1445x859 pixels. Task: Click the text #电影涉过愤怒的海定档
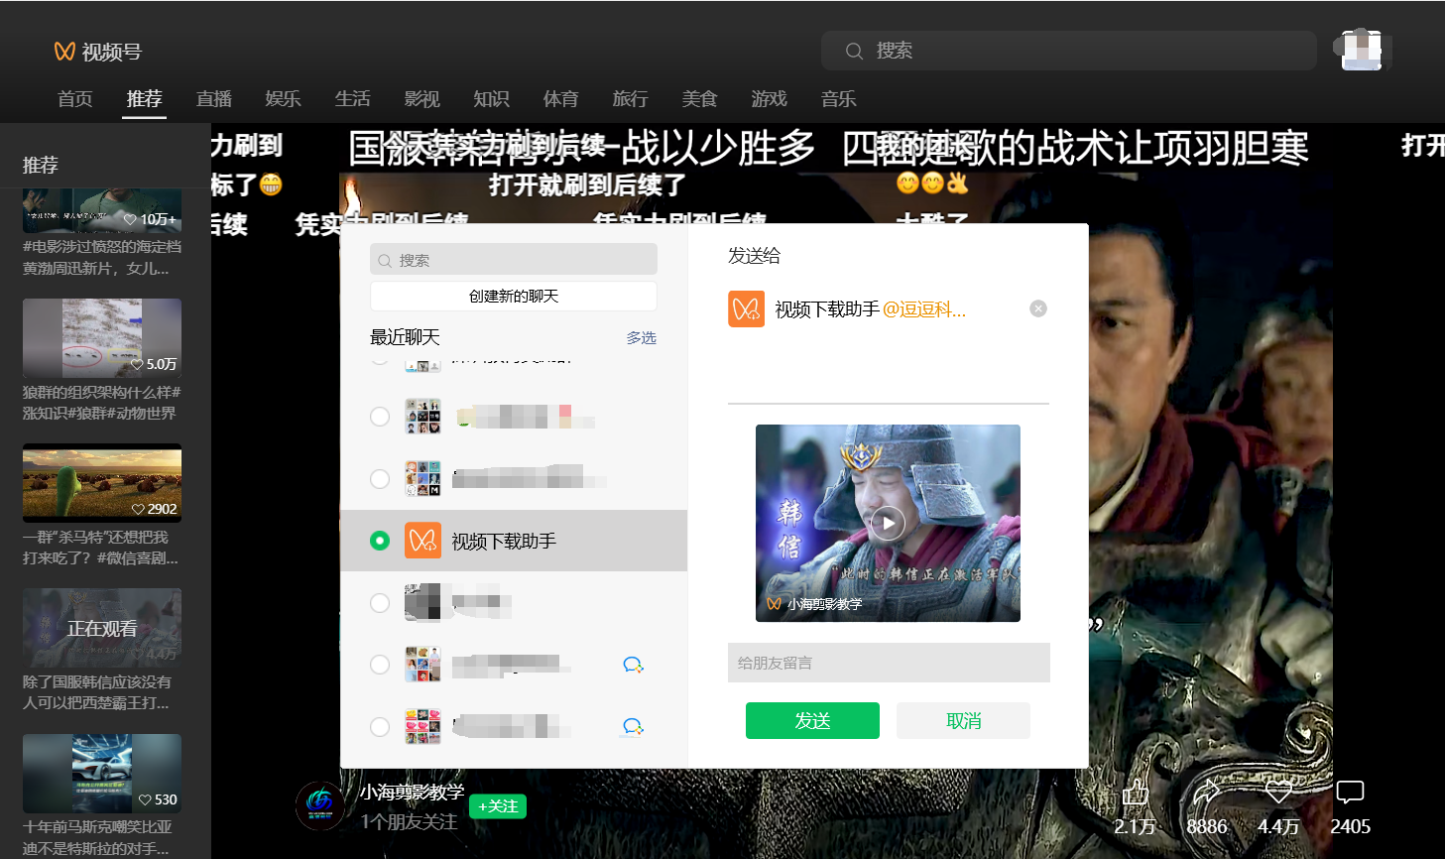click(x=102, y=247)
